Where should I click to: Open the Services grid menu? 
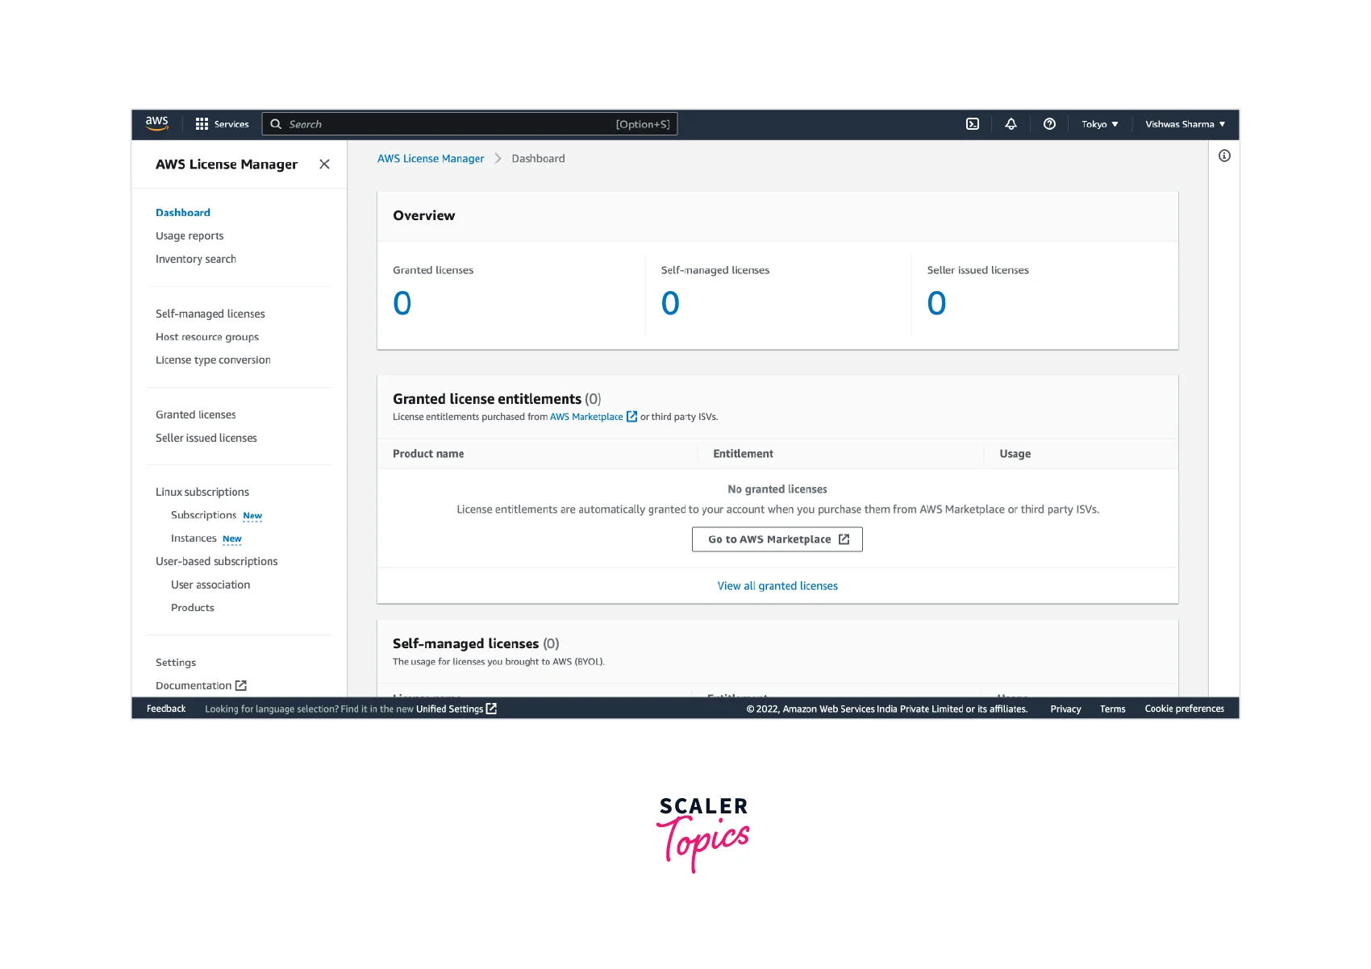pos(222,124)
